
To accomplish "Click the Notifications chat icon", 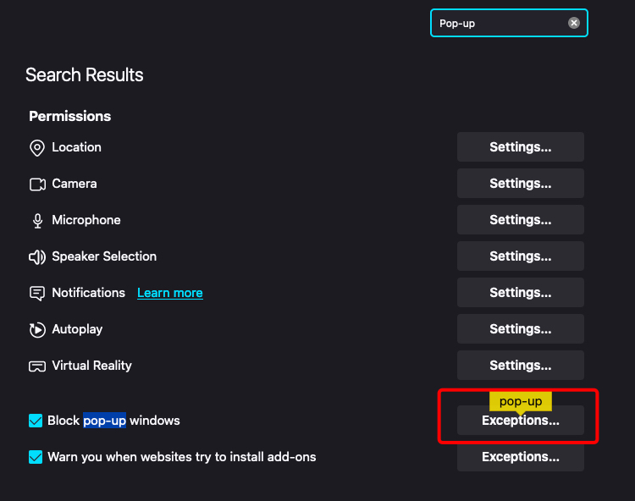I will click(x=37, y=293).
